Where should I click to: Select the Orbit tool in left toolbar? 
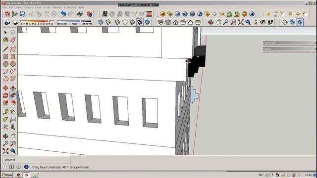(x=5, y=136)
